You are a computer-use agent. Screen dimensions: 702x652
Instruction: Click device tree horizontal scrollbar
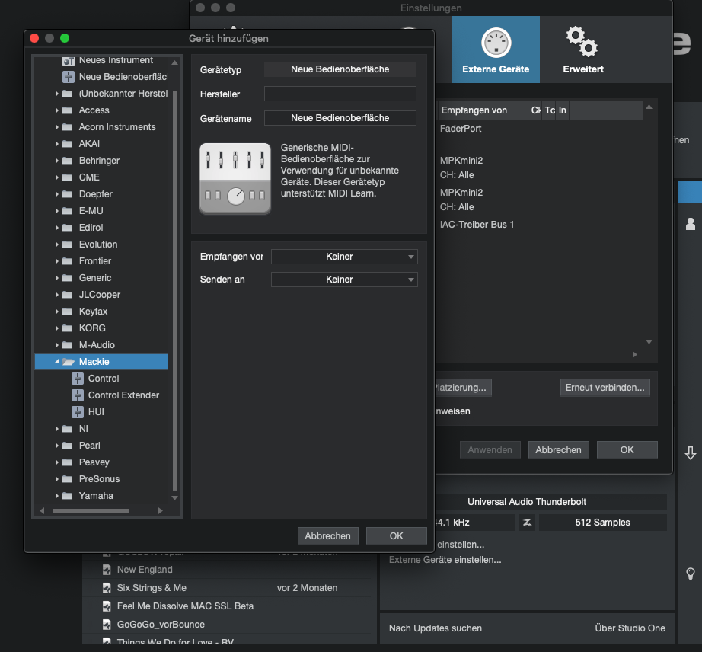[91, 510]
